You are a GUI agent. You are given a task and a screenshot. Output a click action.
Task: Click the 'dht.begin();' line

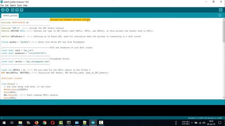pos(31,95)
